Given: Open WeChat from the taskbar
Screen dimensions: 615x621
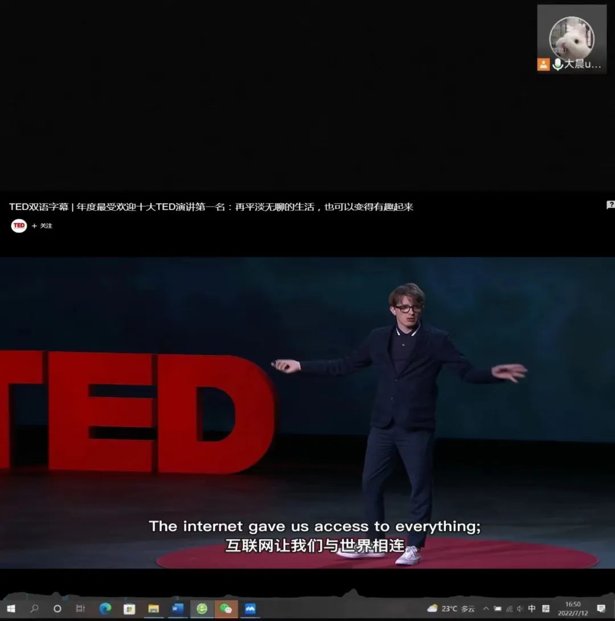Looking at the screenshot, I should pyautogui.click(x=226, y=608).
